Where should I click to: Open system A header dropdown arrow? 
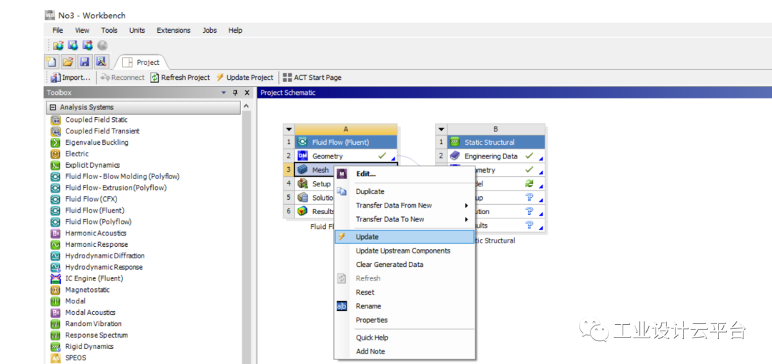click(x=289, y=129)
